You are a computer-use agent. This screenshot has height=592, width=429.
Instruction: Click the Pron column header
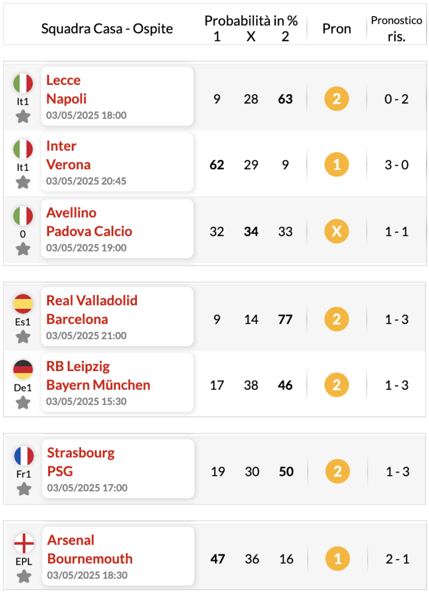[x=336, y=29]
